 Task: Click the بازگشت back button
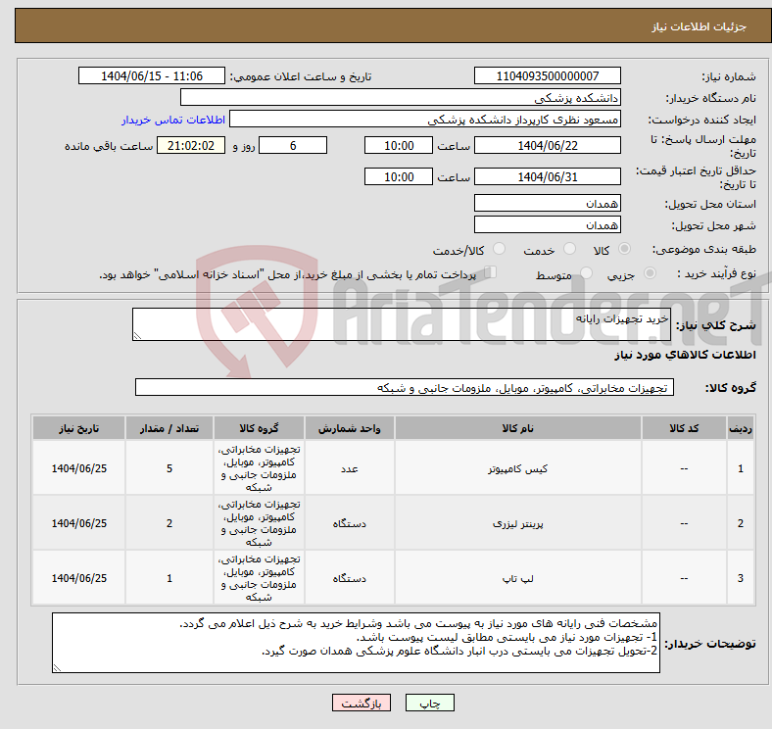click(362, 703)
